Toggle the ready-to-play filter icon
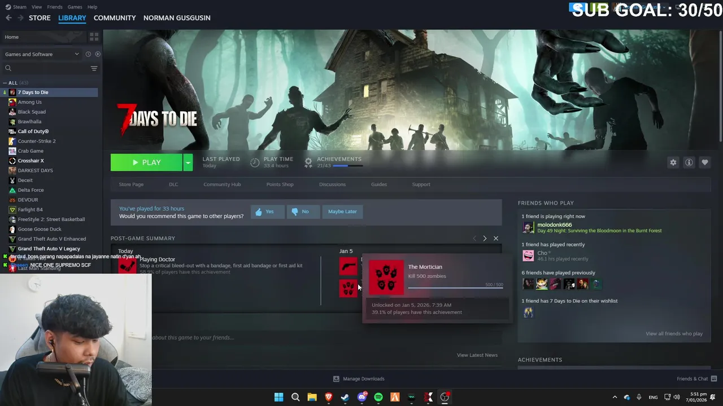 click(98, 54)
